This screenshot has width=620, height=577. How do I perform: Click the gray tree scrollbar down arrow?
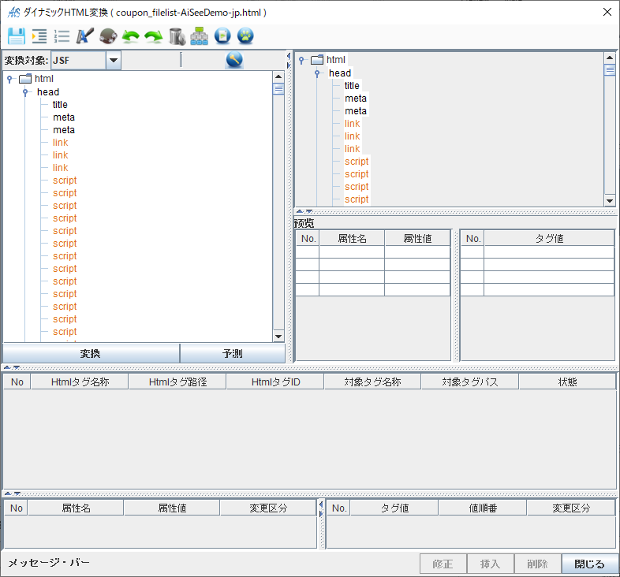(x=610, y=201)
